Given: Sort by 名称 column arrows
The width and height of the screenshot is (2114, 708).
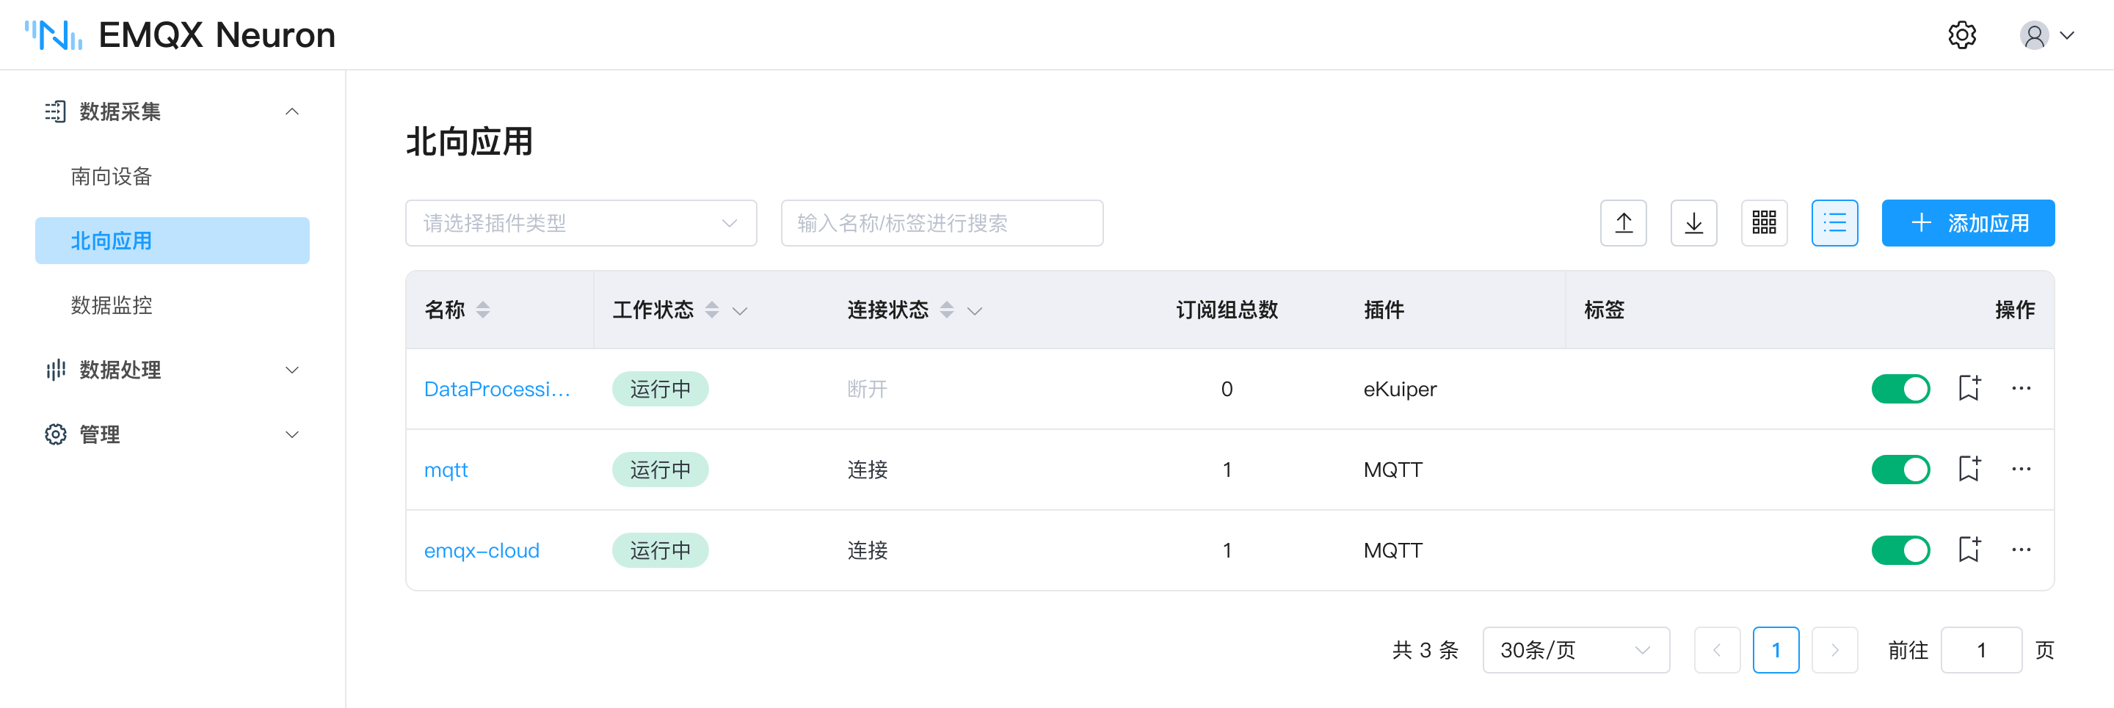Looking at the screenshot, I should tap(484, 310).
